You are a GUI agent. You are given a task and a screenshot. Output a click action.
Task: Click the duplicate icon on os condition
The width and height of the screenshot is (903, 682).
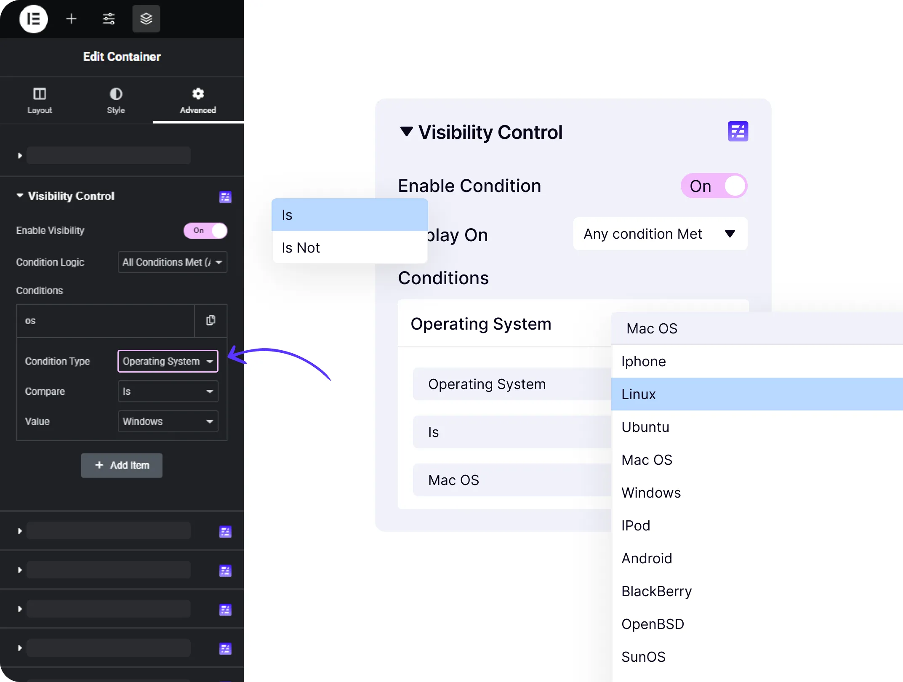(x=211, y=320)
